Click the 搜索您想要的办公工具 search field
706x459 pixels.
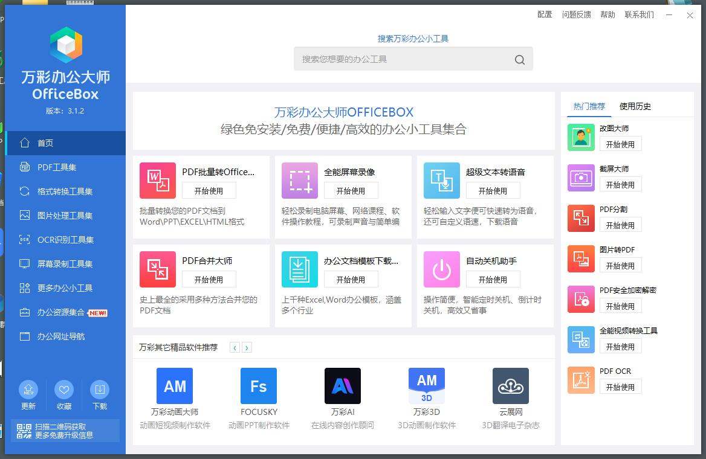coord(413,59)
